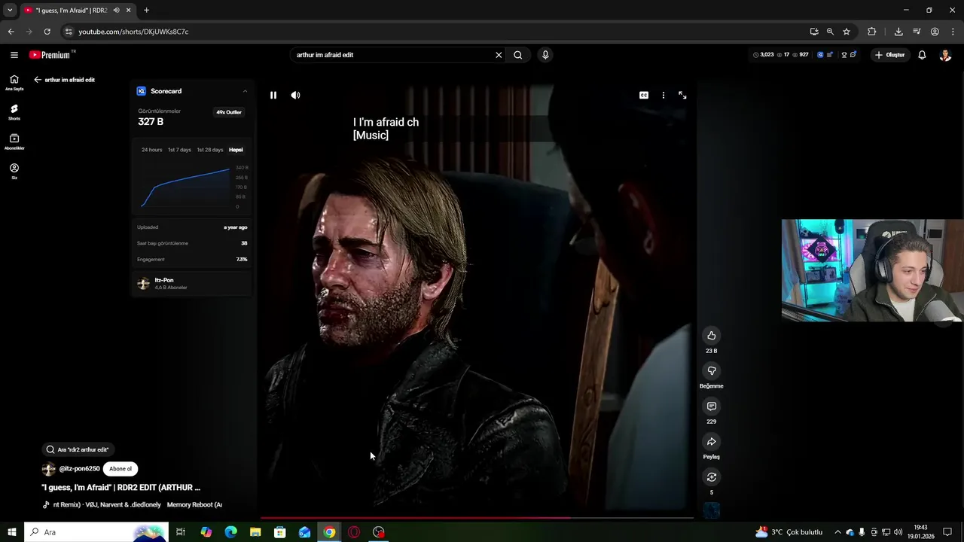Open Shorts in the sidebar

(14, 112)
